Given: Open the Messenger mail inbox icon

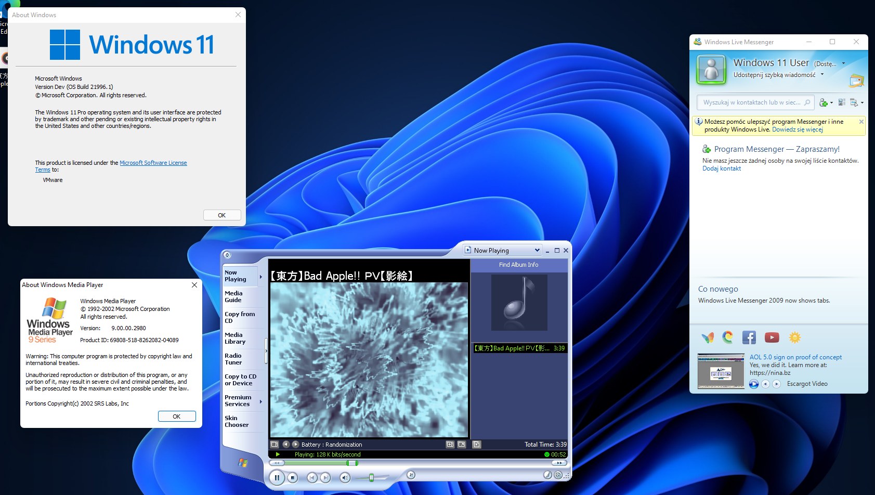Looking at the screenshot, I should [x=856, y=81].
